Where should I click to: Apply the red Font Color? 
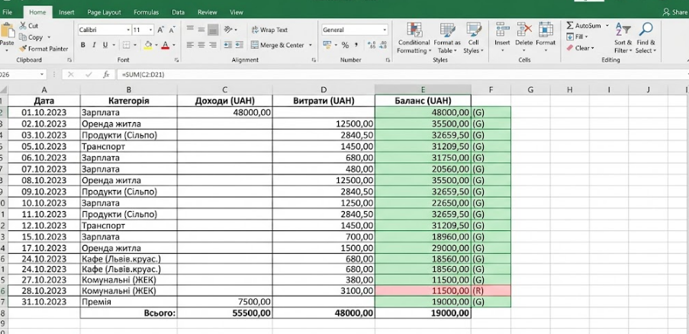(x=166, y=45)
